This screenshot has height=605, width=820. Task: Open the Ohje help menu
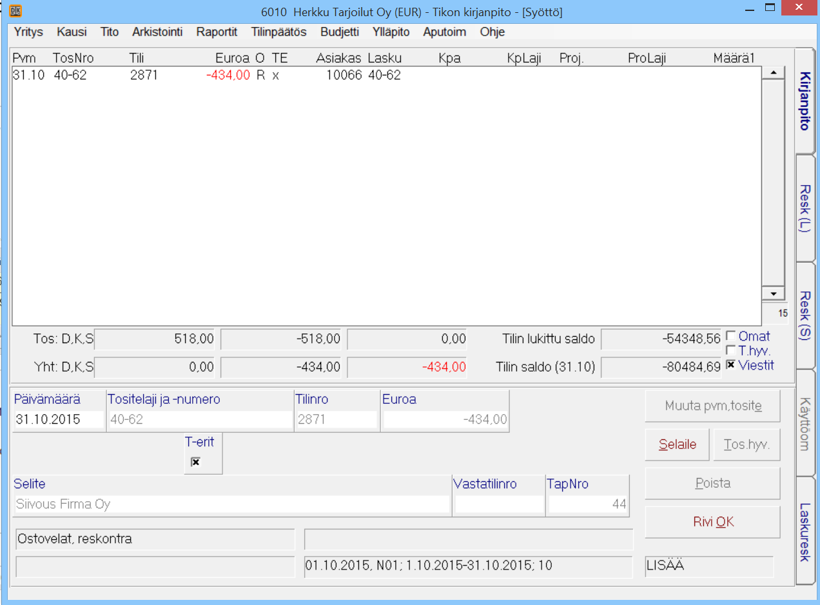point(492,32)
